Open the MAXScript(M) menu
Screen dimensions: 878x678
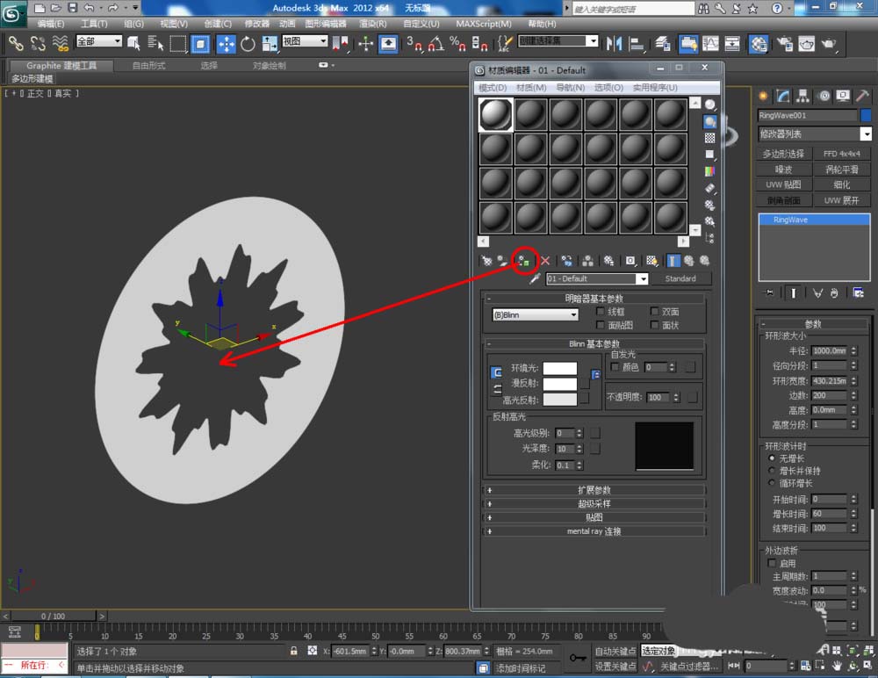(x=483, y=24)
